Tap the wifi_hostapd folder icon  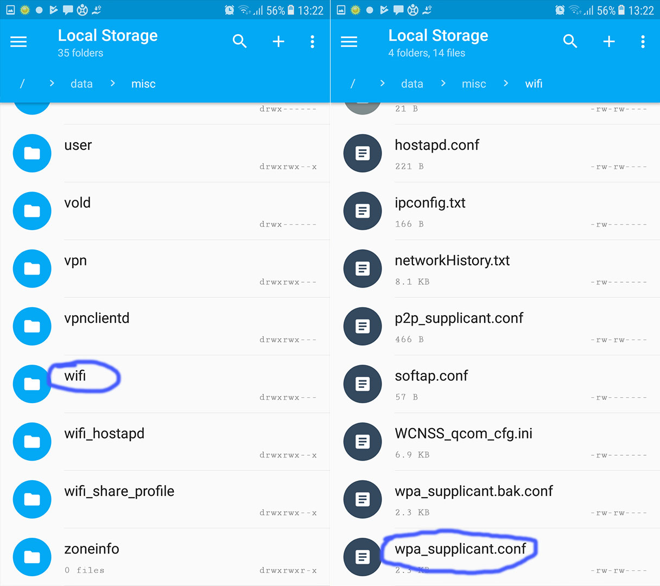pos(32,442)
